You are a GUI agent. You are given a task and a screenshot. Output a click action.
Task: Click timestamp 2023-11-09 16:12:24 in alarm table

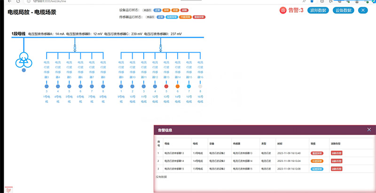point(289,161)
